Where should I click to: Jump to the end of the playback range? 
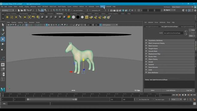coord(195,95)
